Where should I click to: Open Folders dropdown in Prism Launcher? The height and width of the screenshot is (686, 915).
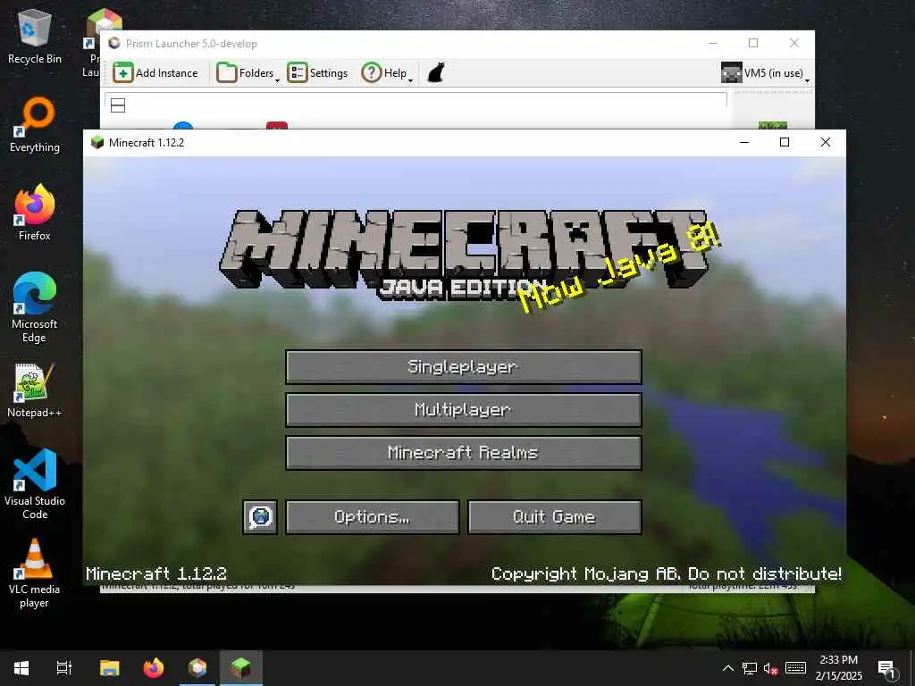pos(248,73)
